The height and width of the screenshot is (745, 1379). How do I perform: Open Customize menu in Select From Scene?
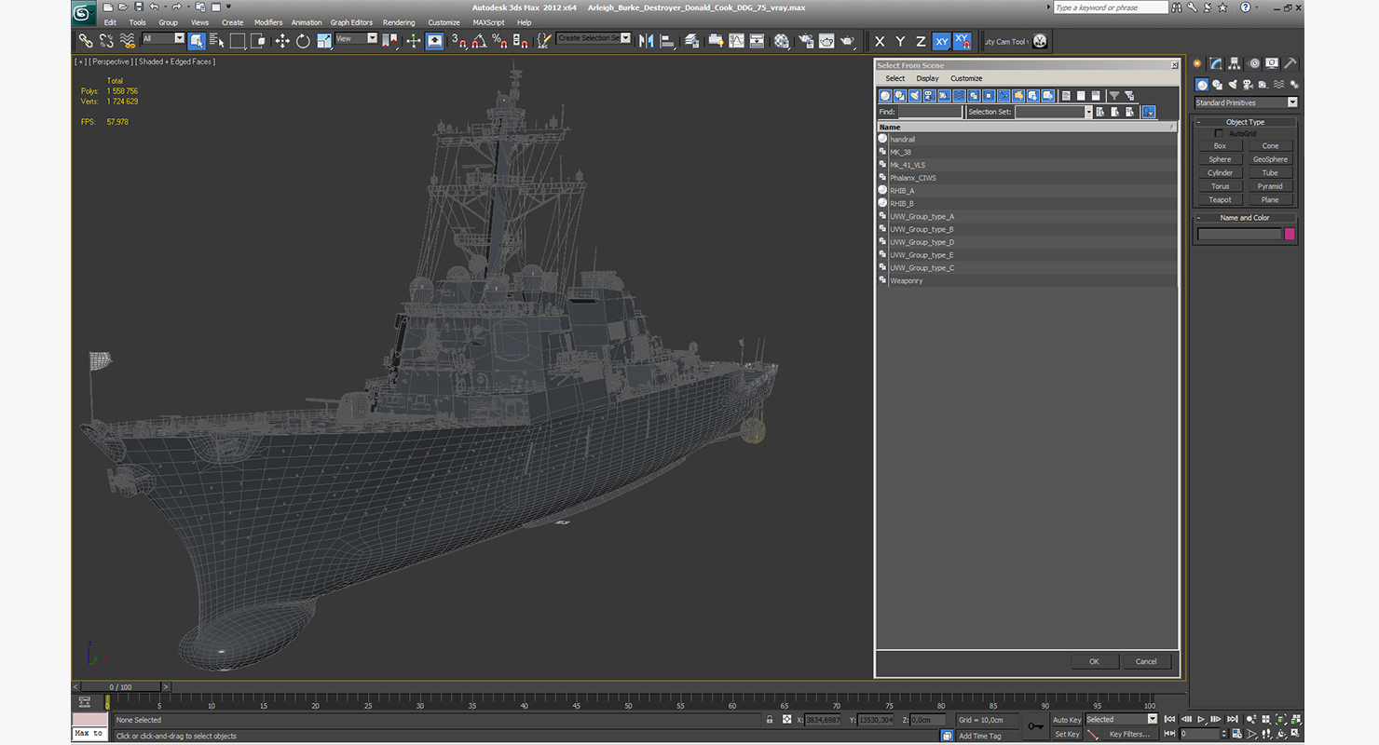(x=966, y=78)
